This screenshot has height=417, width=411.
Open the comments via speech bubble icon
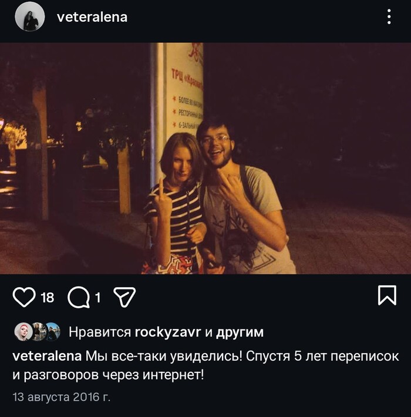click(79, 297)
